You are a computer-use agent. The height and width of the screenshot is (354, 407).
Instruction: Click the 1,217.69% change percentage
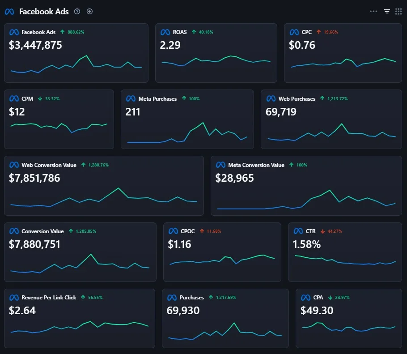(x=226, y=298)
